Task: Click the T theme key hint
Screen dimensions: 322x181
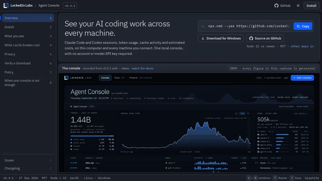Action: [x=275, y=178]
